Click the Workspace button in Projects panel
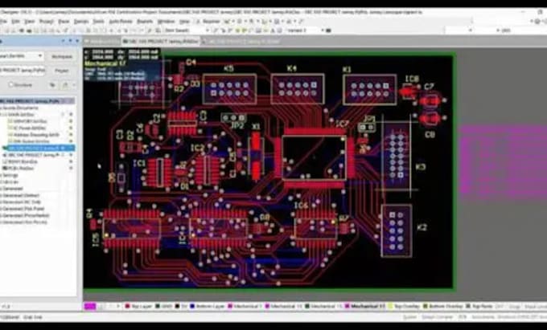The height and width of the screenshot is (330, 547). coord(62,57)
